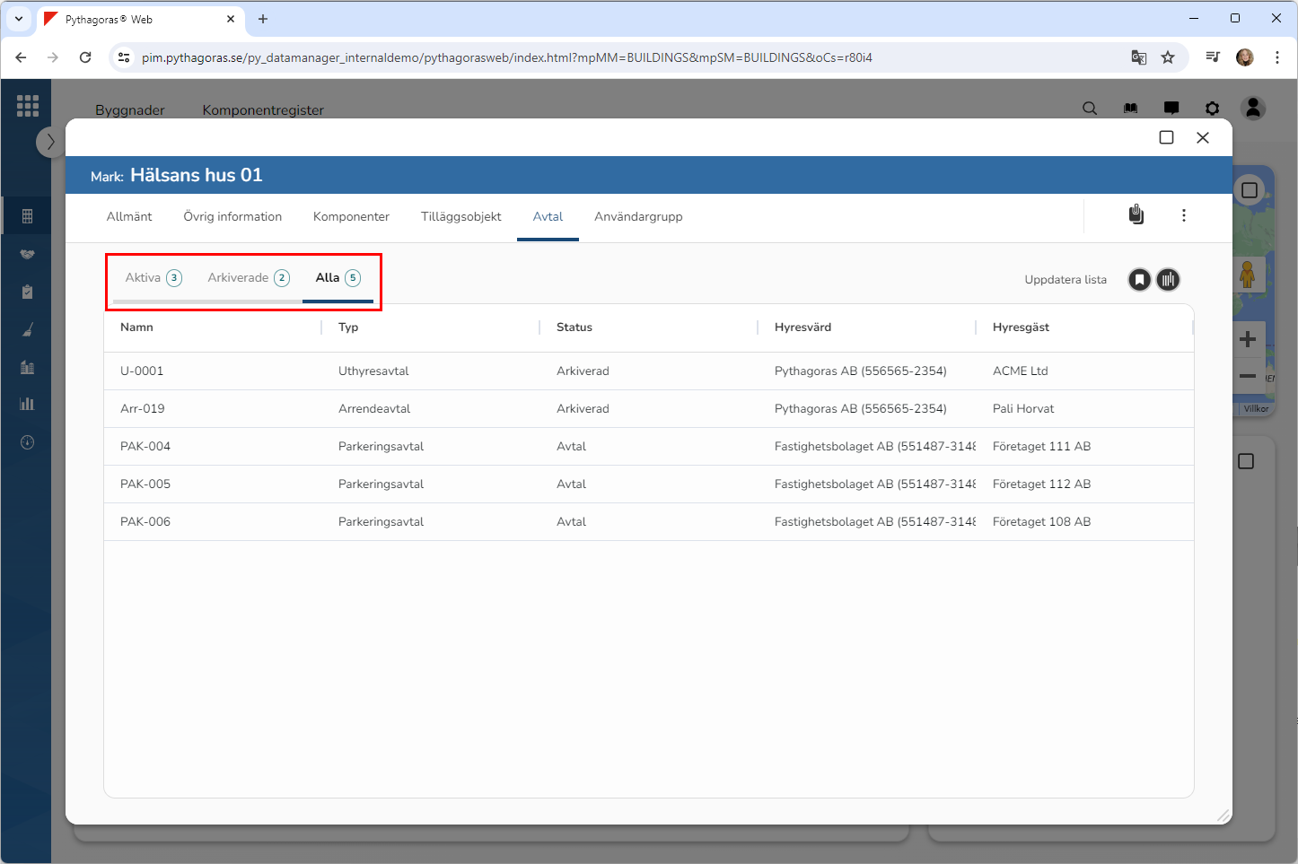Open the bar chart sidebar icon
Viewport: 1298px width, 864px height.
(x=27, y=404)
